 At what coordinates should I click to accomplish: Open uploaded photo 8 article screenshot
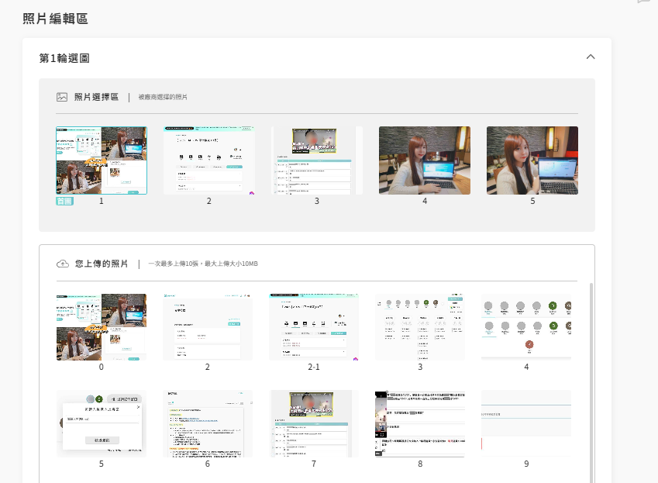[x=420, y=423]
